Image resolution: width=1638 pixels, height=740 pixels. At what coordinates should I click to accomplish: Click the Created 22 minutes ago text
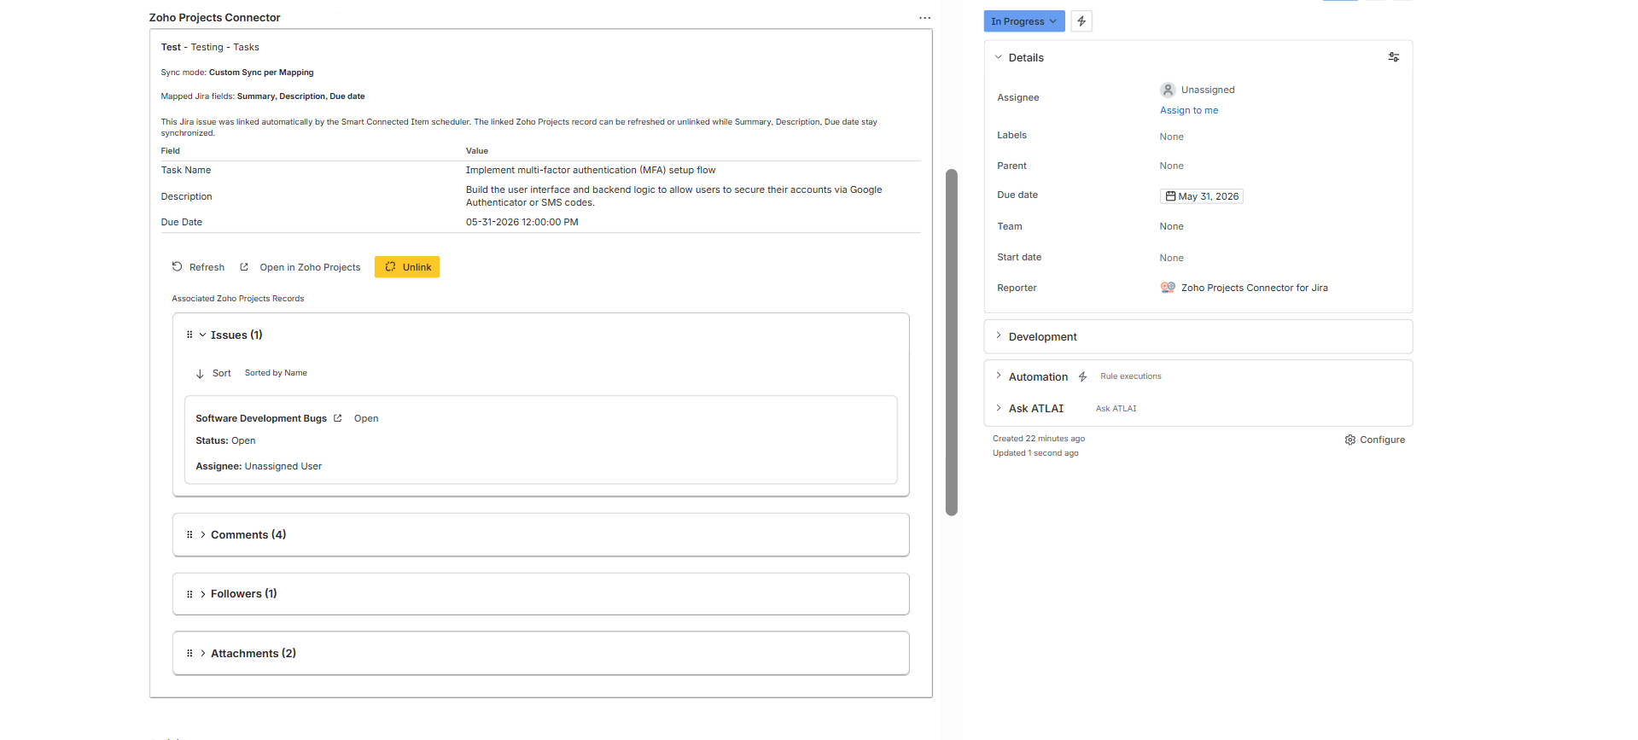1039,439
